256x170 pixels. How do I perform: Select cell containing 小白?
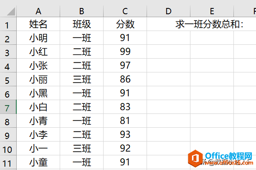[38, 107]
